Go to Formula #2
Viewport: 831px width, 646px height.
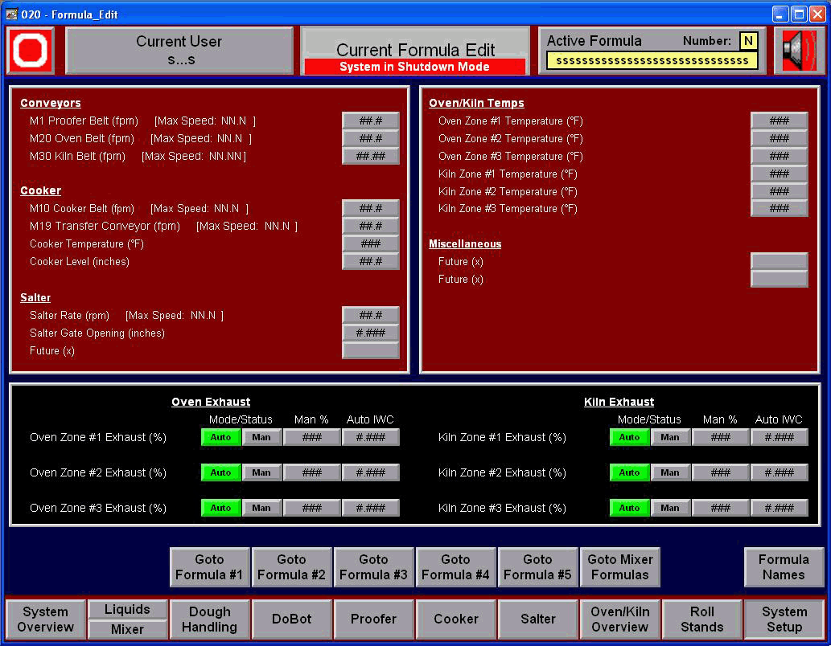291,567
